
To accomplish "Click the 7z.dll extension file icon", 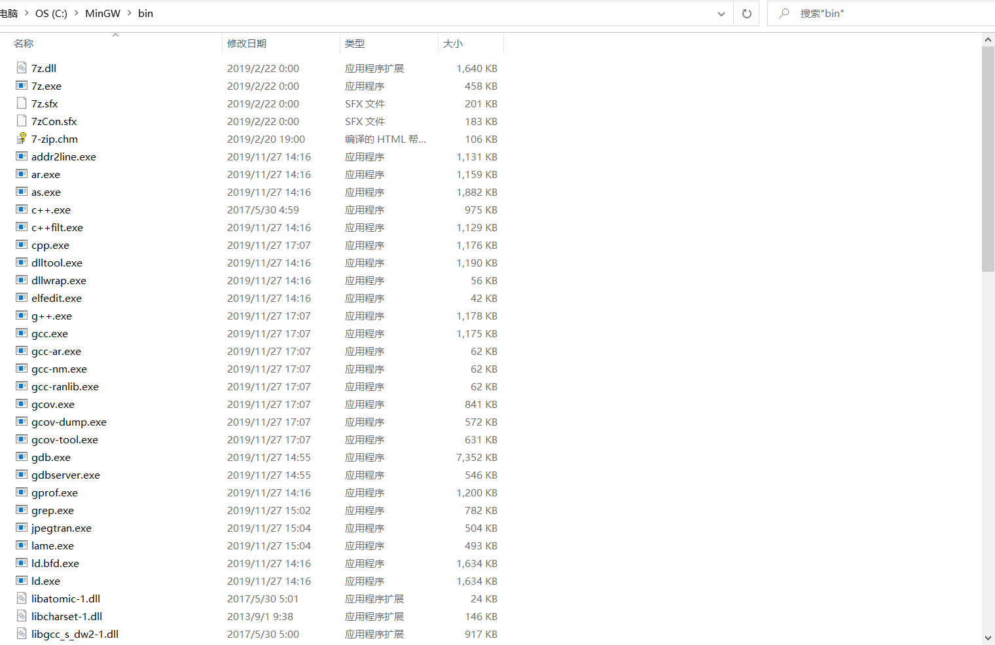I will tap(21, 68).
